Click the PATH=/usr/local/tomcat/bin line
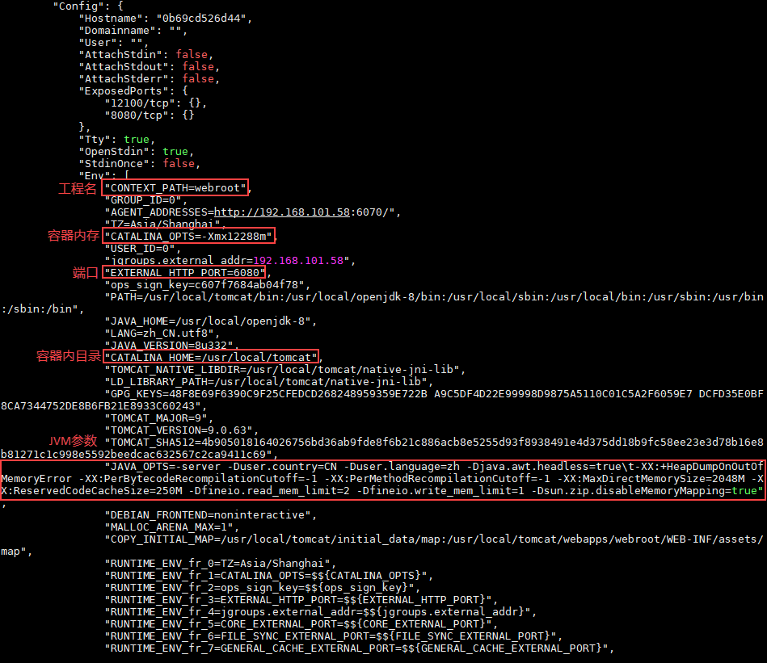The height and width of the screenshot is (663, 767). click(x=434, y=297)
